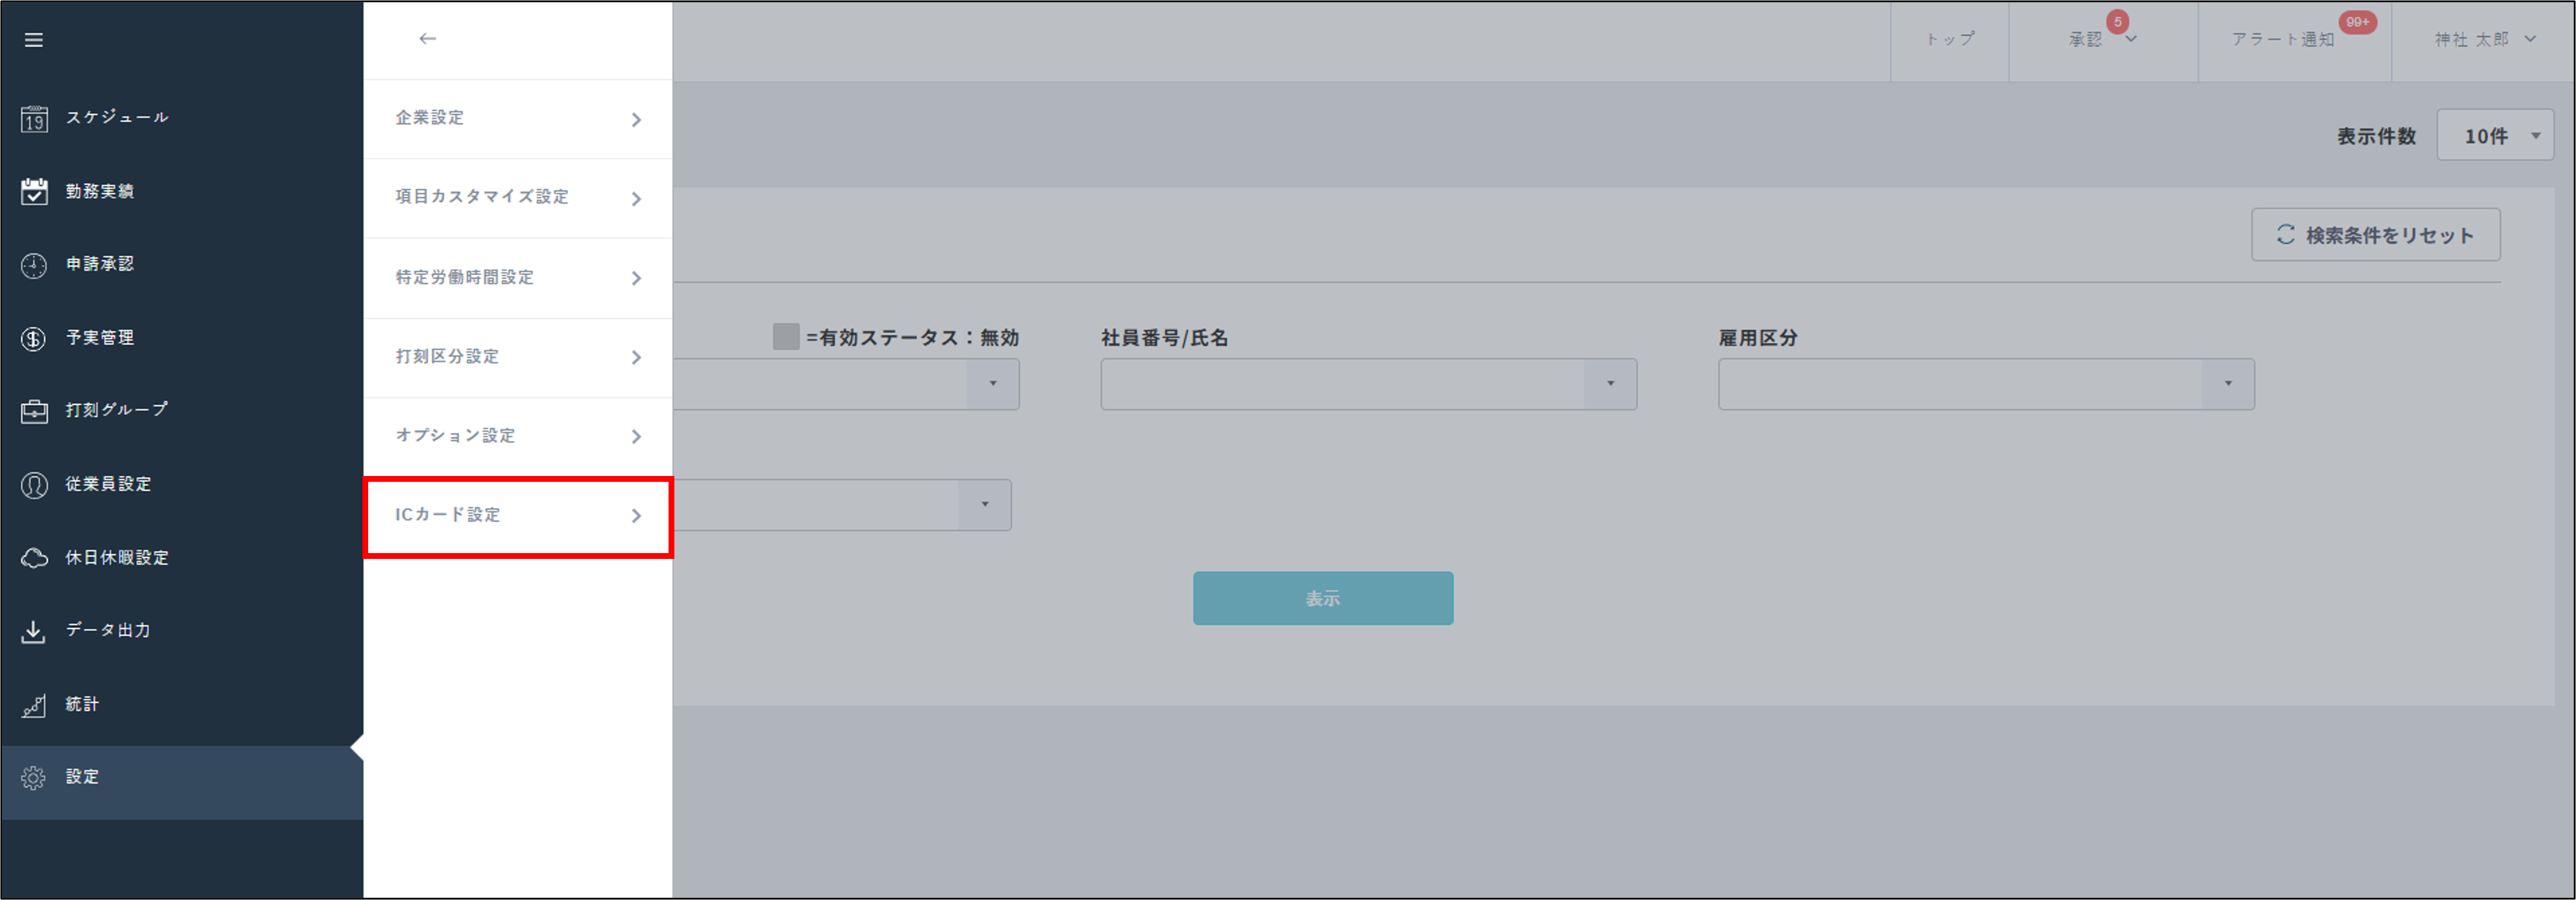Click the back arrow above the settings menu

click(428, 38)
